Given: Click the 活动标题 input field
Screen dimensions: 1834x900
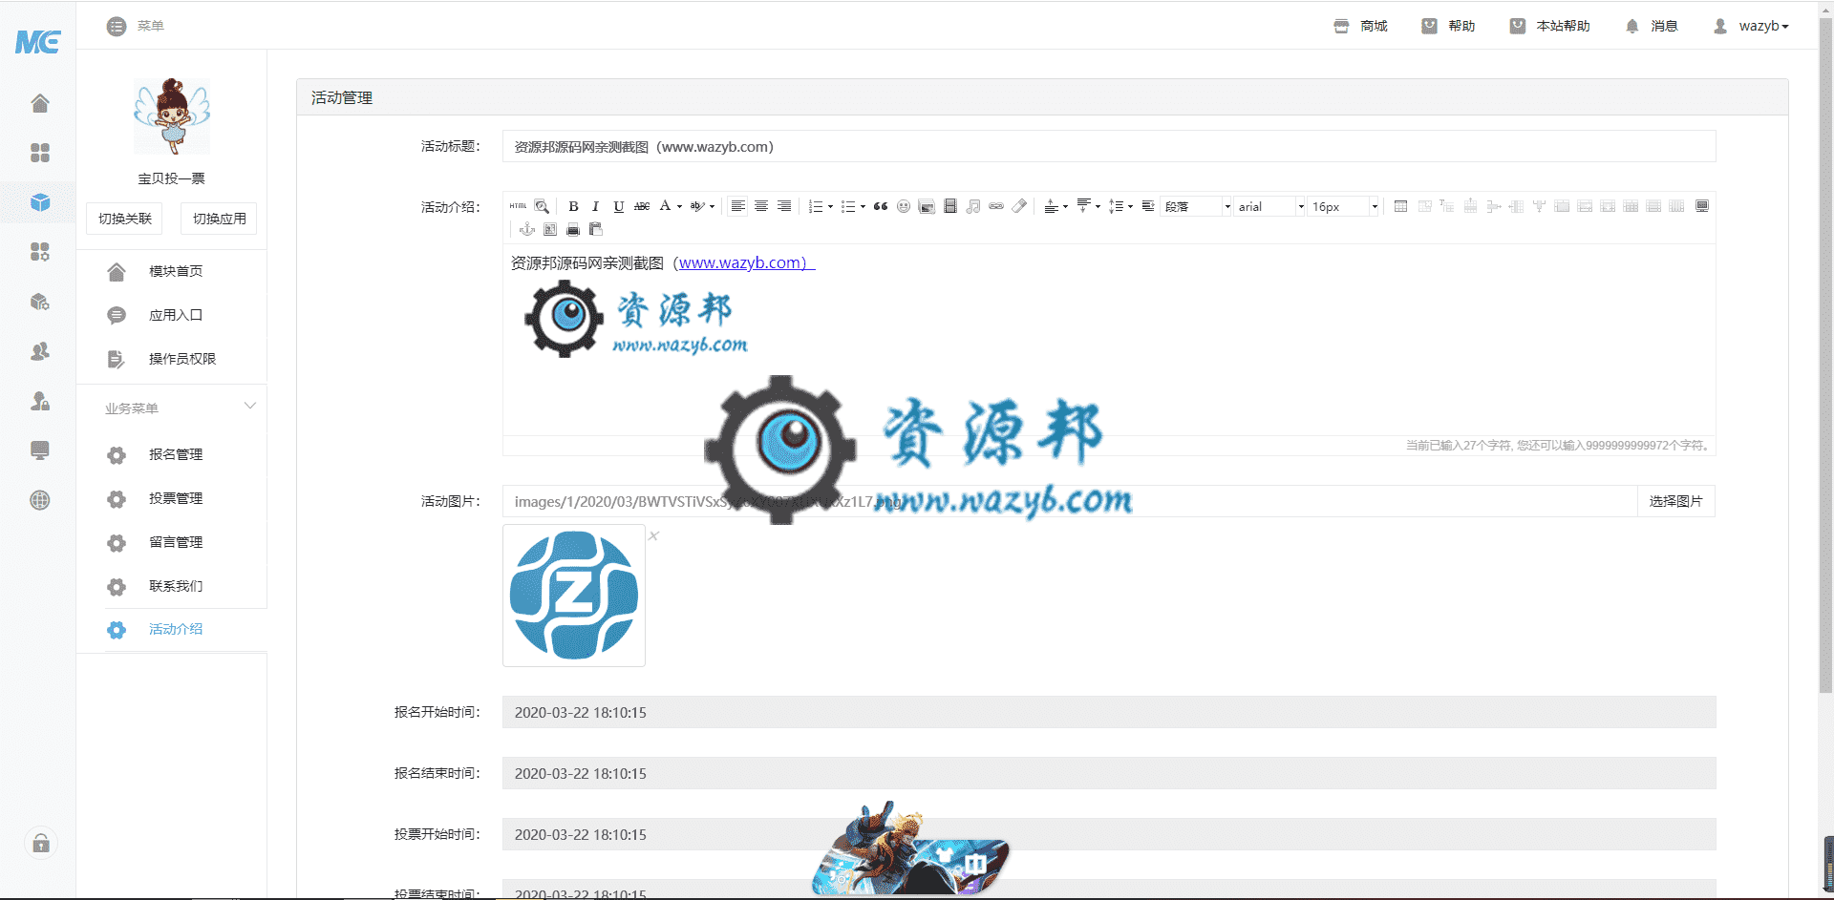Looking at the screenshot, I should (x=1109, y=146).
